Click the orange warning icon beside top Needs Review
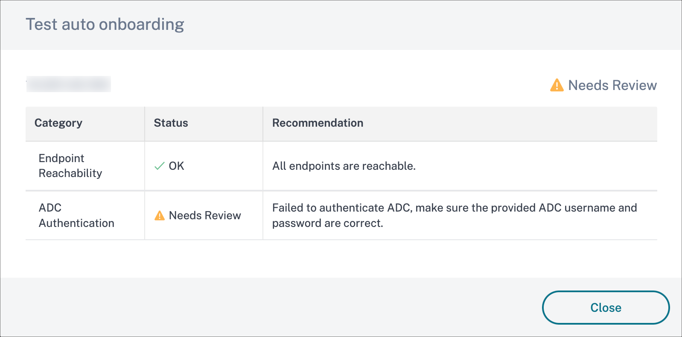This screenshot has height=337, width=682. [x=557, y=85]
